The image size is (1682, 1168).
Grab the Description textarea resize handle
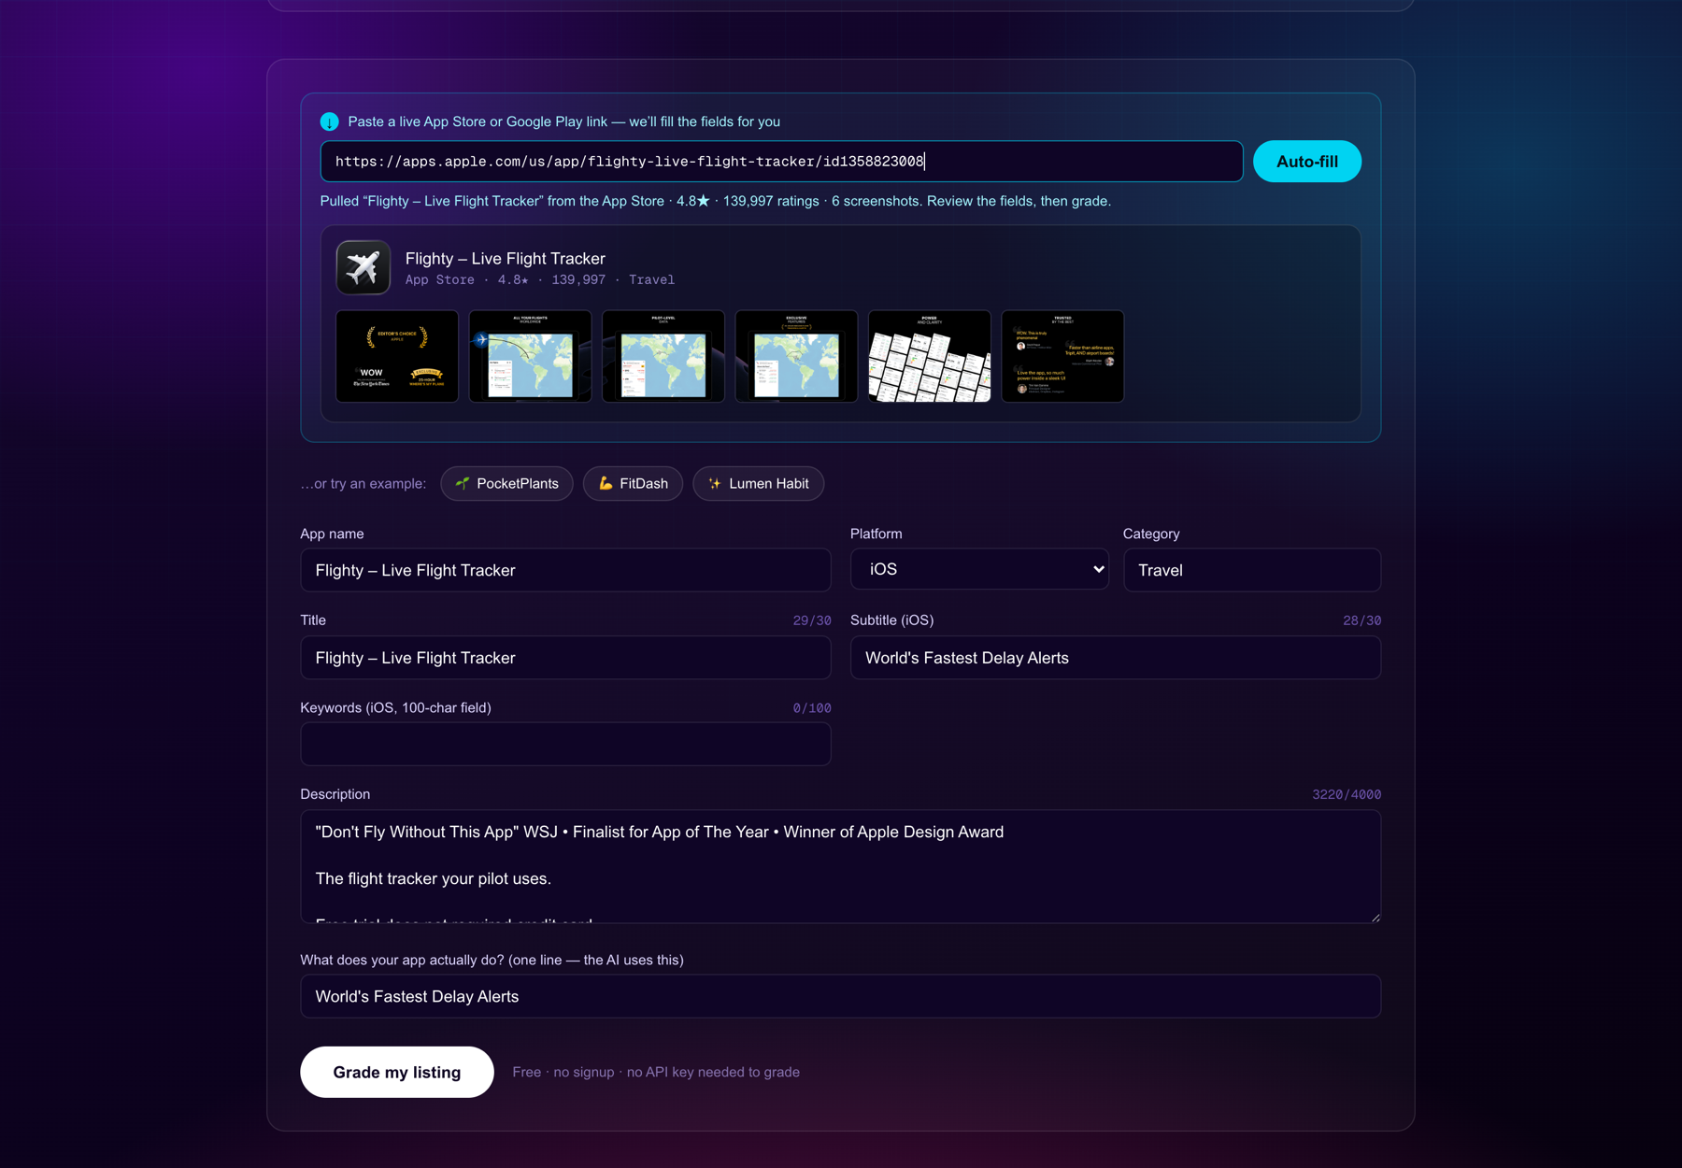tap(1375, 918)
